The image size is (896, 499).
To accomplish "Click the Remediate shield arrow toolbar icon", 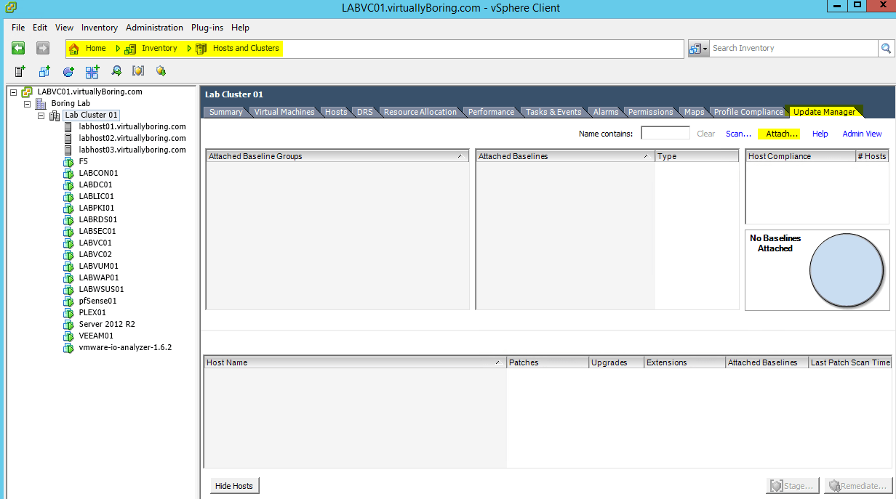I will [161, 71].
